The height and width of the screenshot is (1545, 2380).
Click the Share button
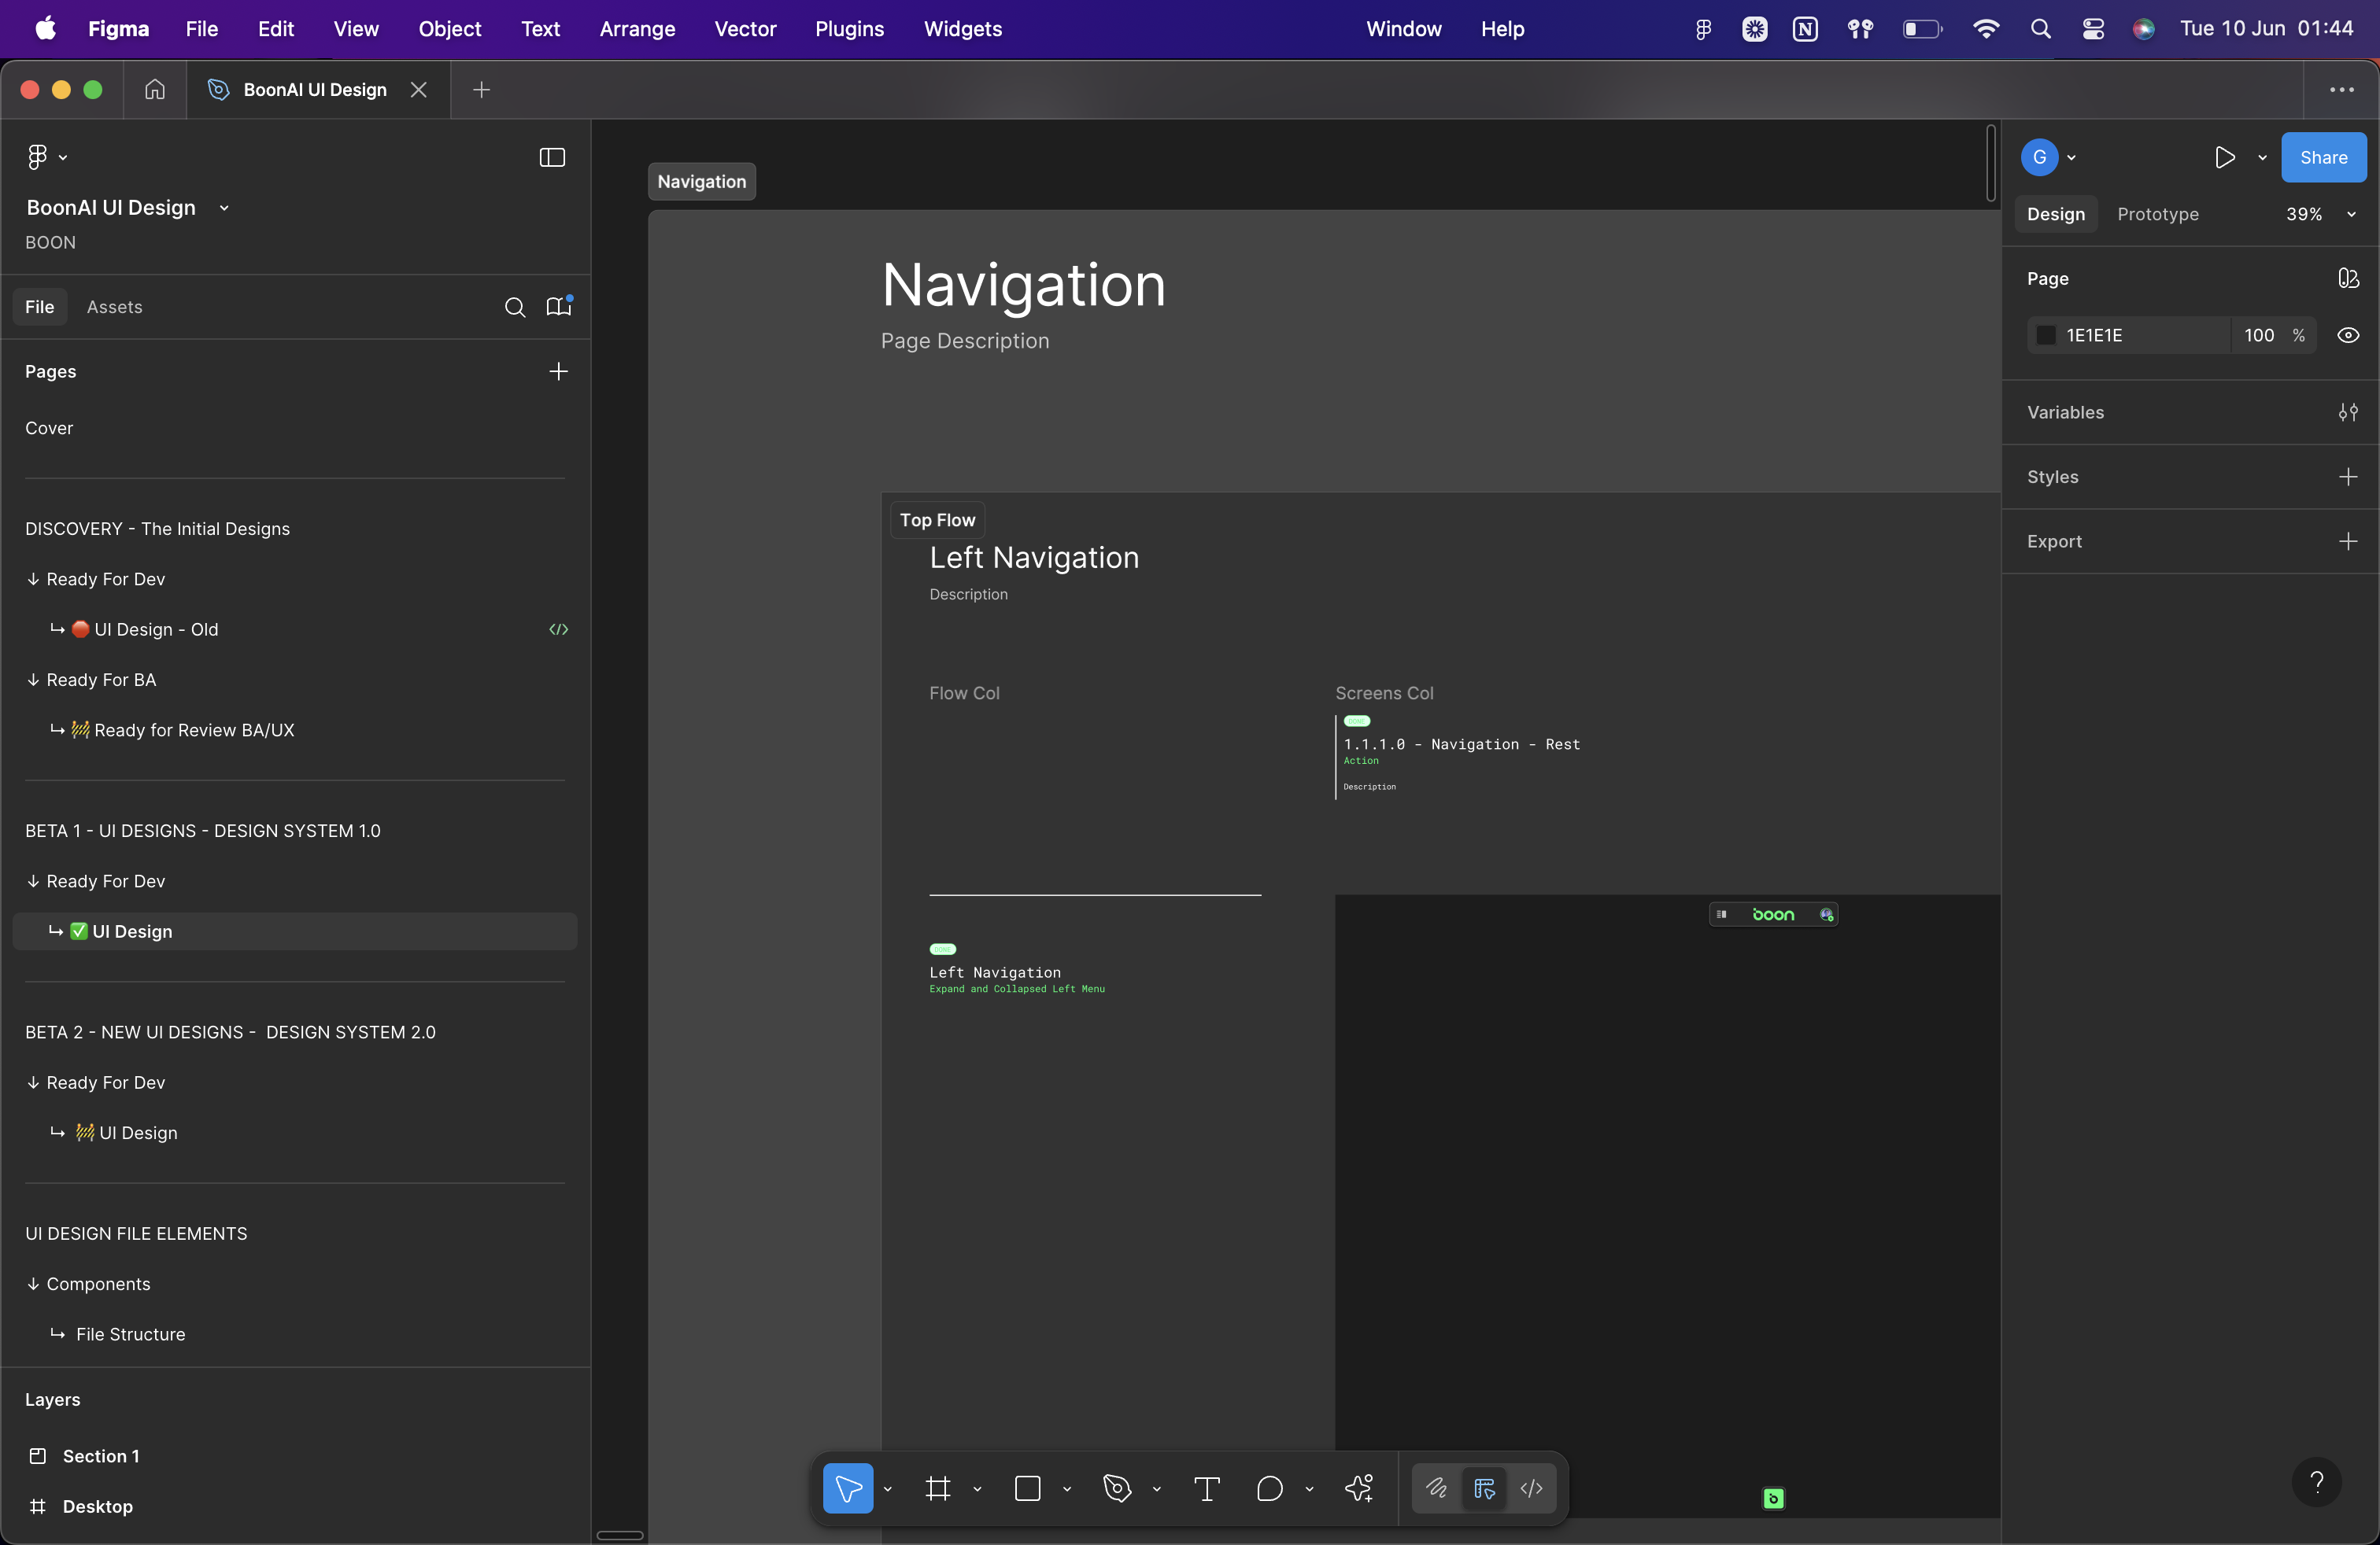tap(2323, 157)
